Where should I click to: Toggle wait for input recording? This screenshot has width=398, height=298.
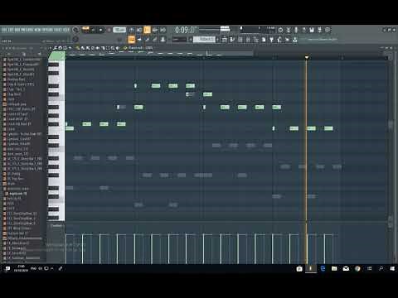tap(138, 30)
